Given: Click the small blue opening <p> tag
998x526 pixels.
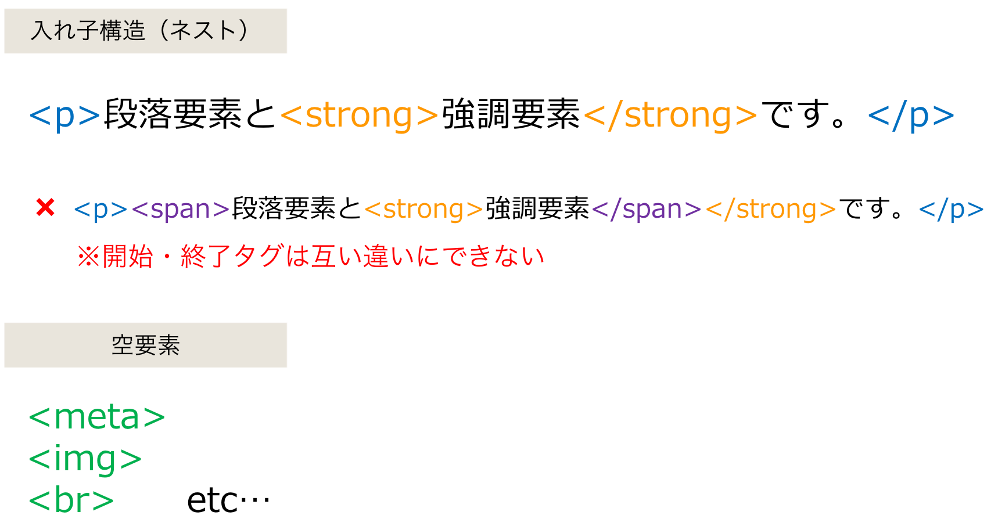Looking at the screenshot, I should pos(100,209).
